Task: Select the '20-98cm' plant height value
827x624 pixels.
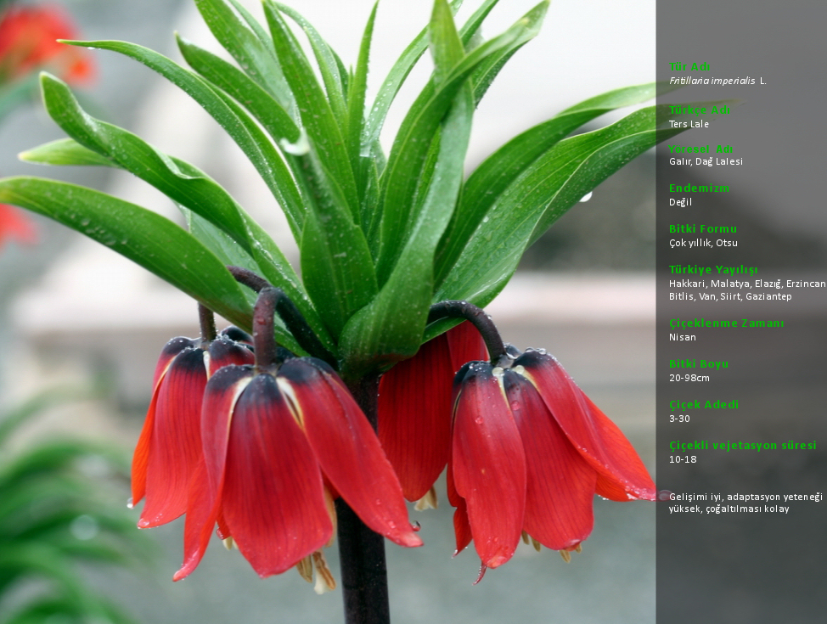Action: (689, 378)
